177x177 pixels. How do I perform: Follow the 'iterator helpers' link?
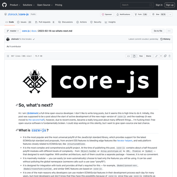125,141
